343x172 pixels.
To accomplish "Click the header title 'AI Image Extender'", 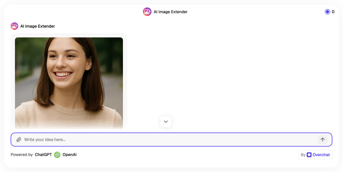I will tap(170, 12).
